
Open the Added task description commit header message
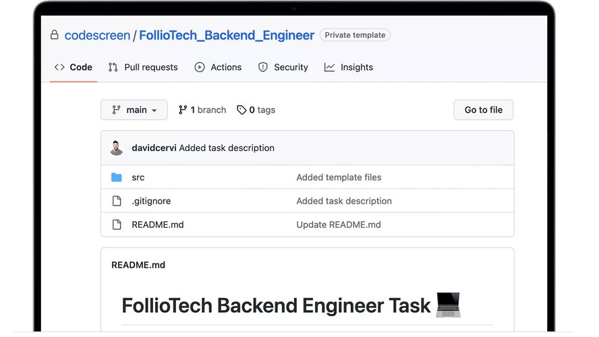(227, 148)
